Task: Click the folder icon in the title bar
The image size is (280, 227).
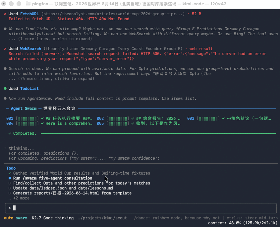Action: click(28, 4)
